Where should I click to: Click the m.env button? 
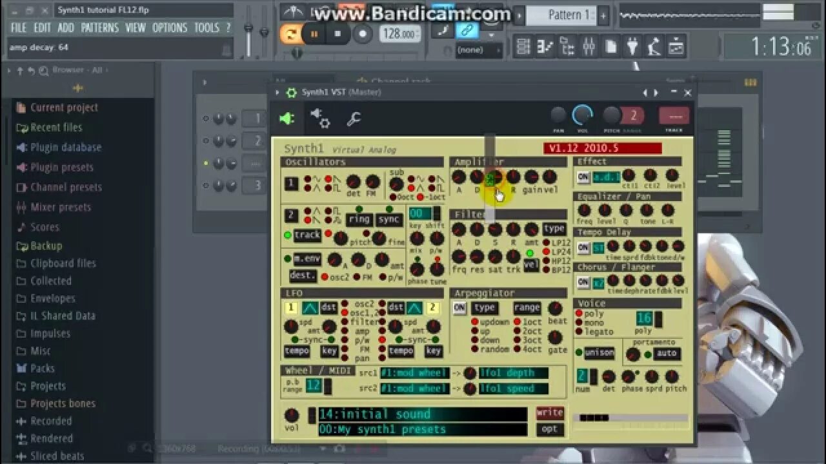point(307,259)
